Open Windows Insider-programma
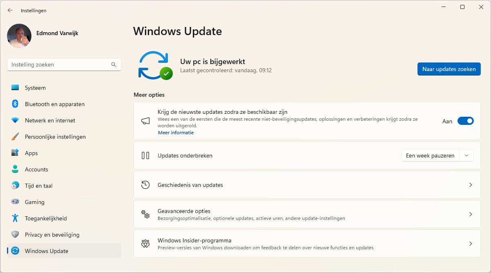 (x=307, y=244)
